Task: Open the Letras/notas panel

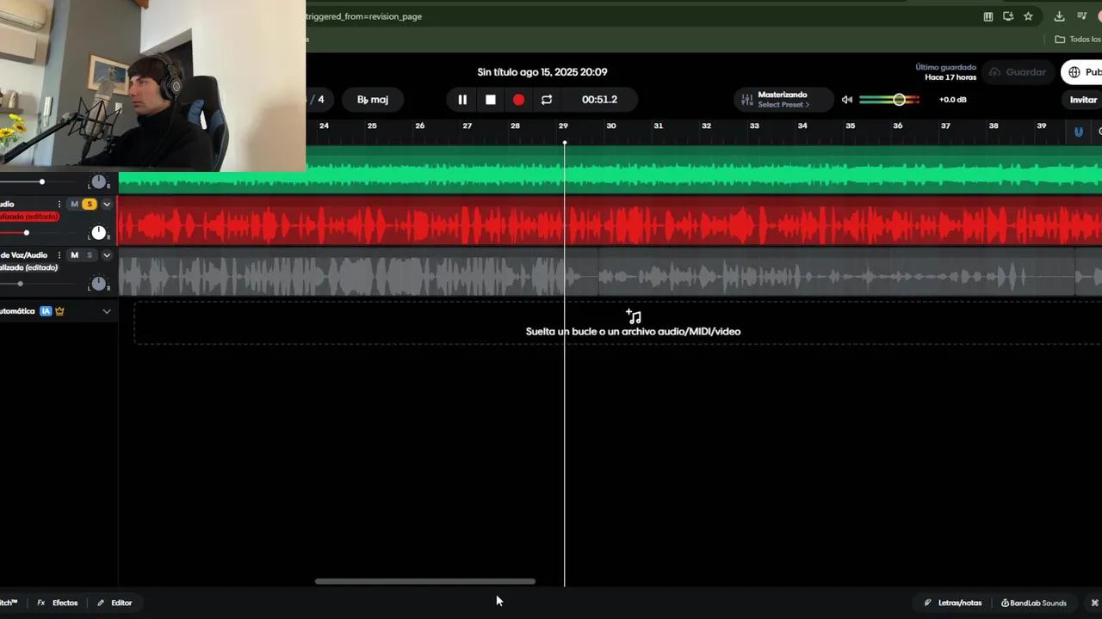Action: coord(953,603)
